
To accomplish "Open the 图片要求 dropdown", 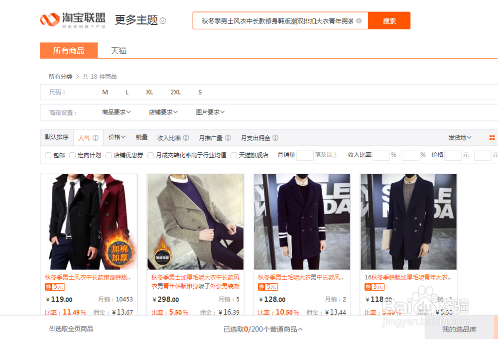I will pyautogui.click(x=210, y=113).
